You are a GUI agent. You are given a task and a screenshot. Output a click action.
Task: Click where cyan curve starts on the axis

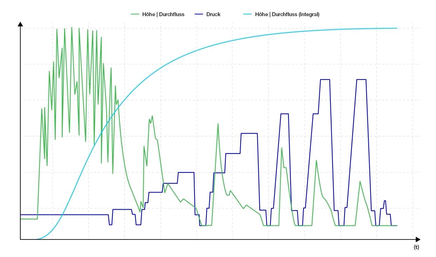pyautogui.click(x=36, y=239)
